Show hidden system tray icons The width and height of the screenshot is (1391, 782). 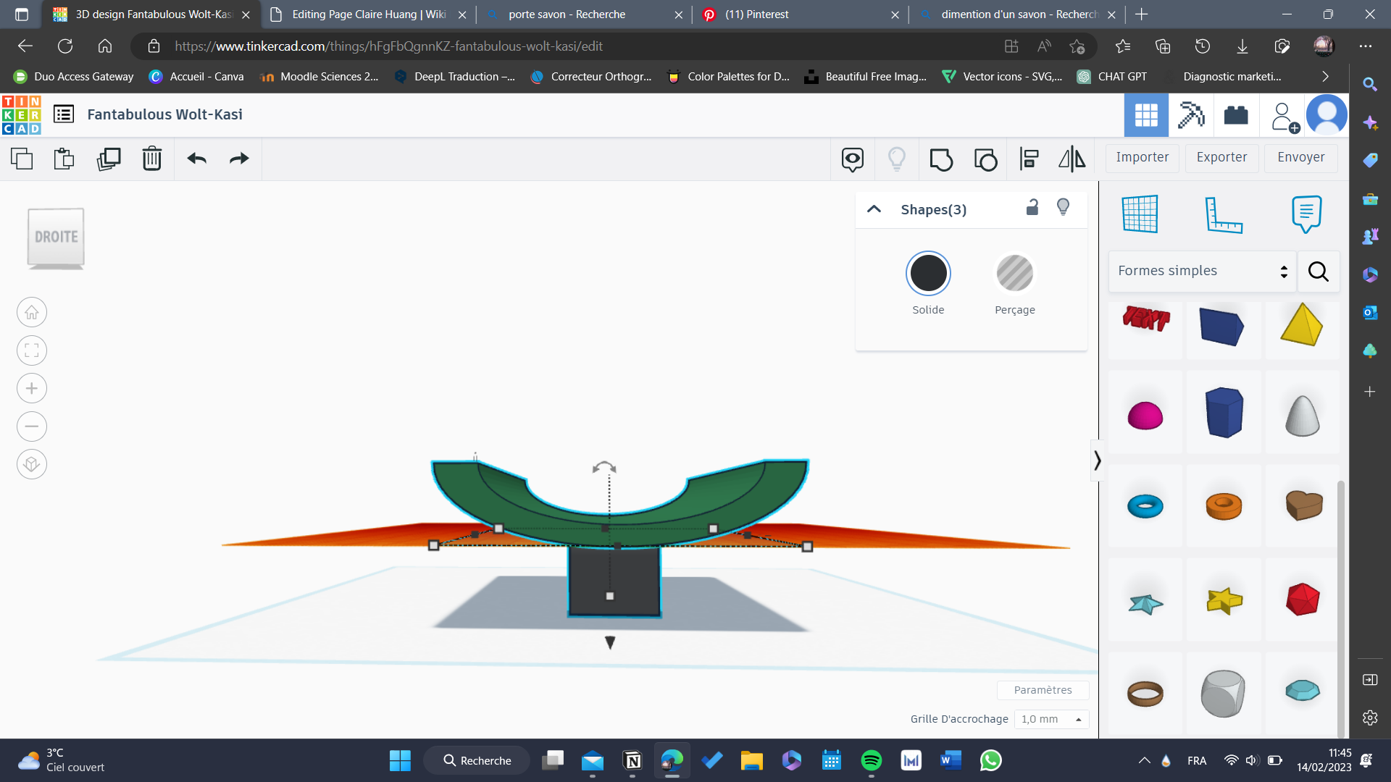point(1144,760)
